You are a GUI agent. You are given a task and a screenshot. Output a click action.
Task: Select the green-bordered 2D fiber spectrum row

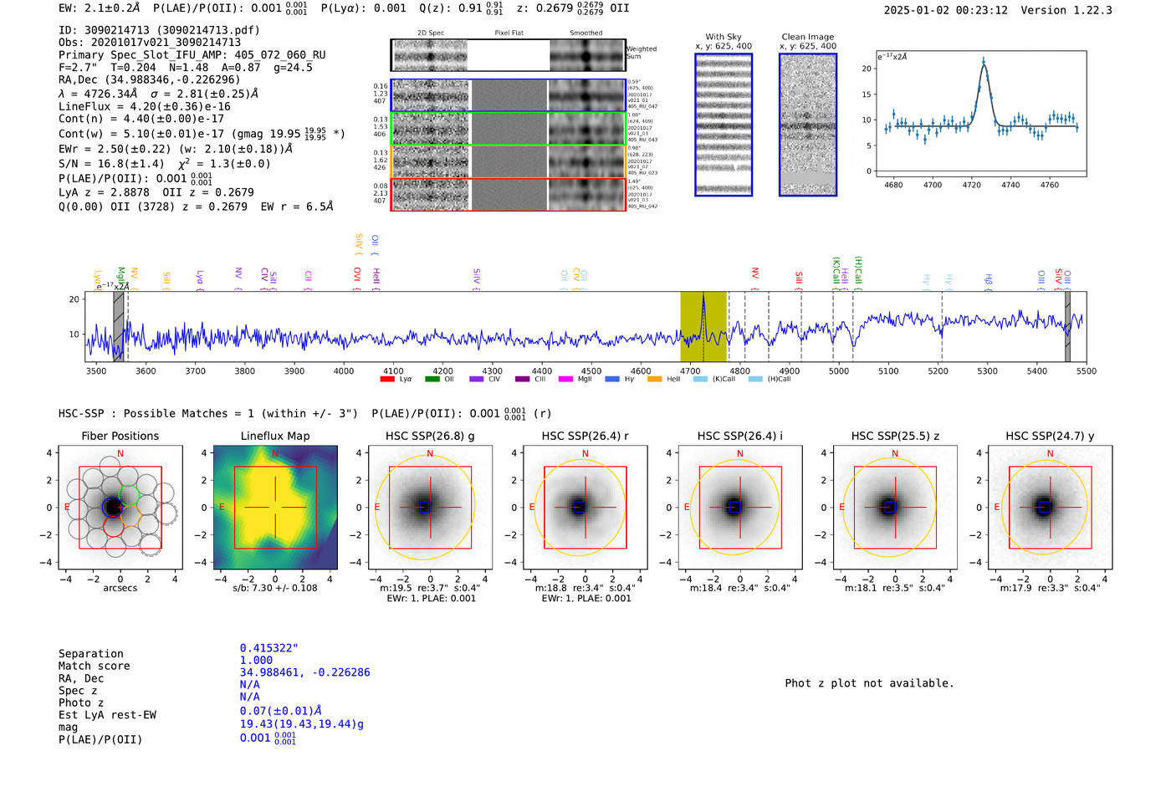508,129
